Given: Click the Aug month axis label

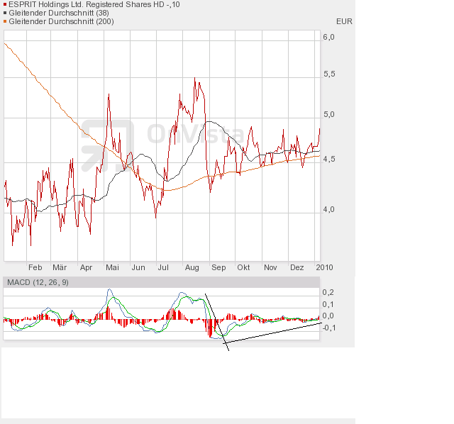Looking at the screenshot, I should (x=192, y=268).
